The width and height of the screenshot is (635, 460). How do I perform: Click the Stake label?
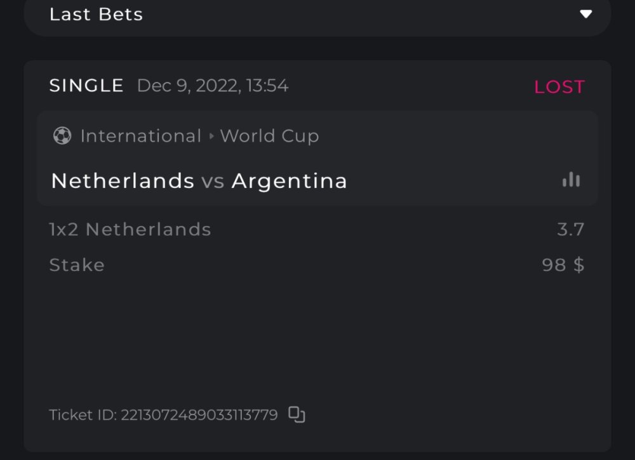77,265
